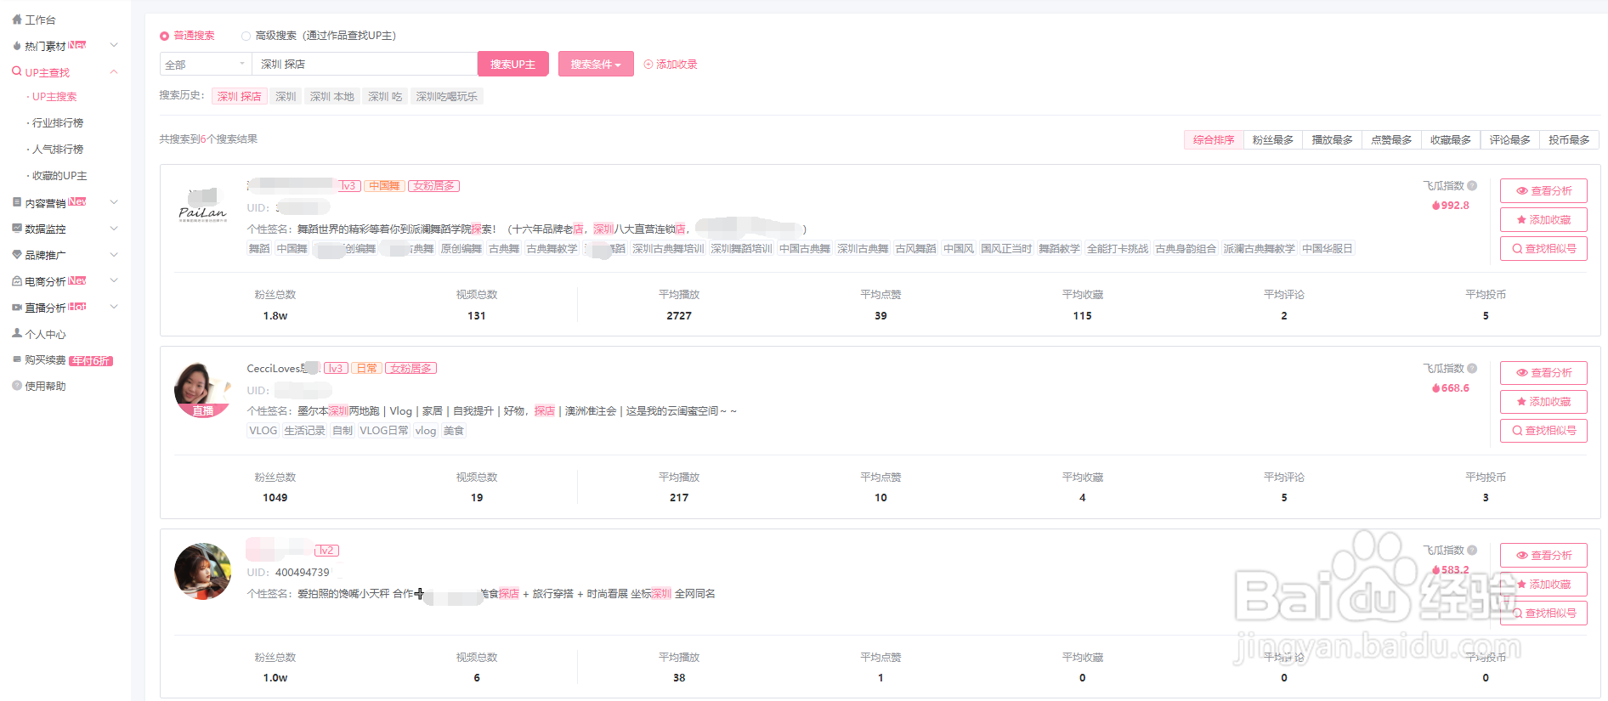The width and height of the screenshot is (1608, 701).
Task: Expand the 数据监控 sidebar chevron
Action: 114,228
